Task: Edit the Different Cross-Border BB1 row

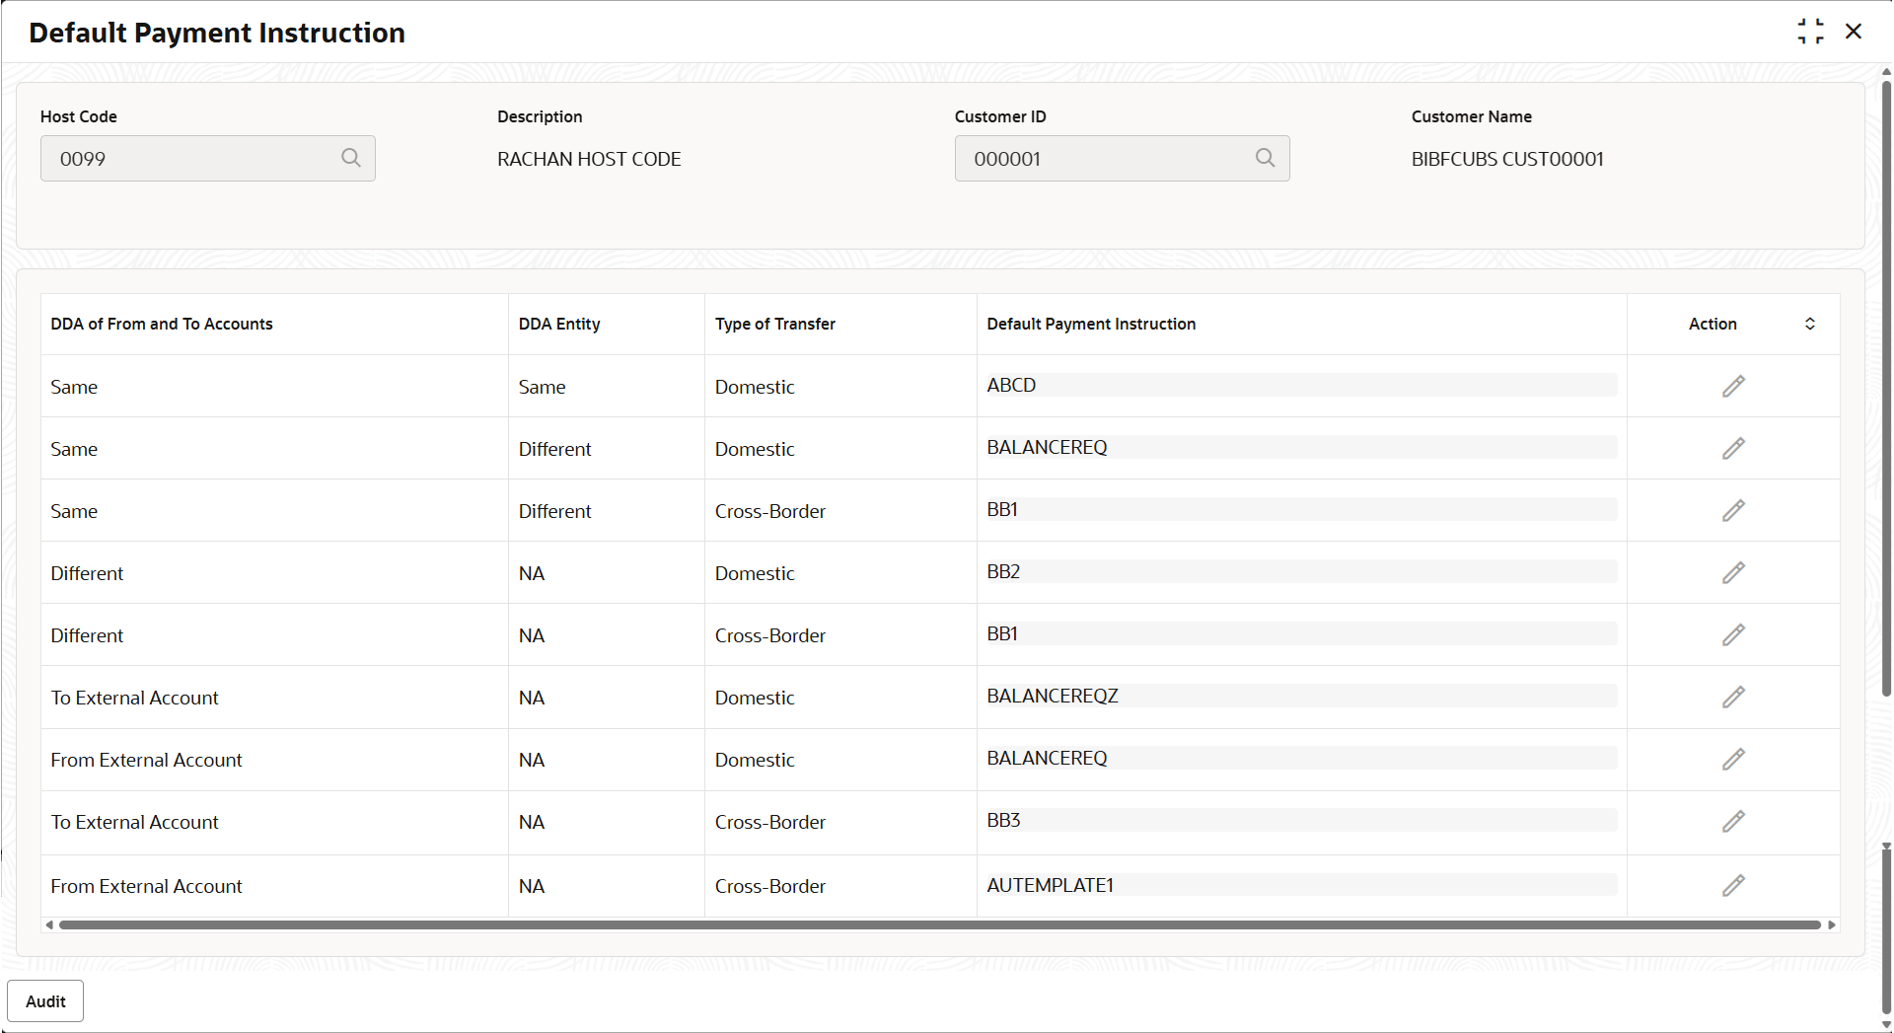Action: click(1733, 634)
